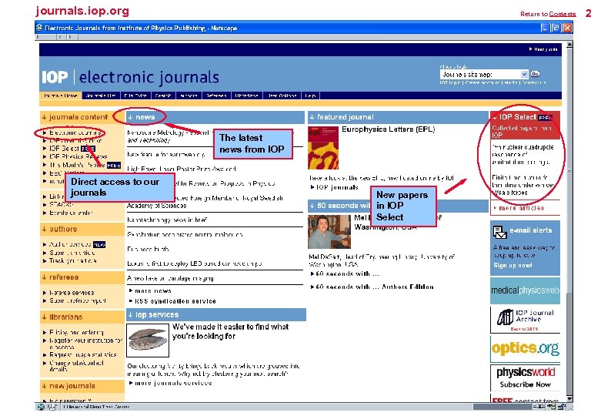Open the Librarians tab in navigation bar
The width and height of the screenshot is (611, 416).
(x=247, y=96)
